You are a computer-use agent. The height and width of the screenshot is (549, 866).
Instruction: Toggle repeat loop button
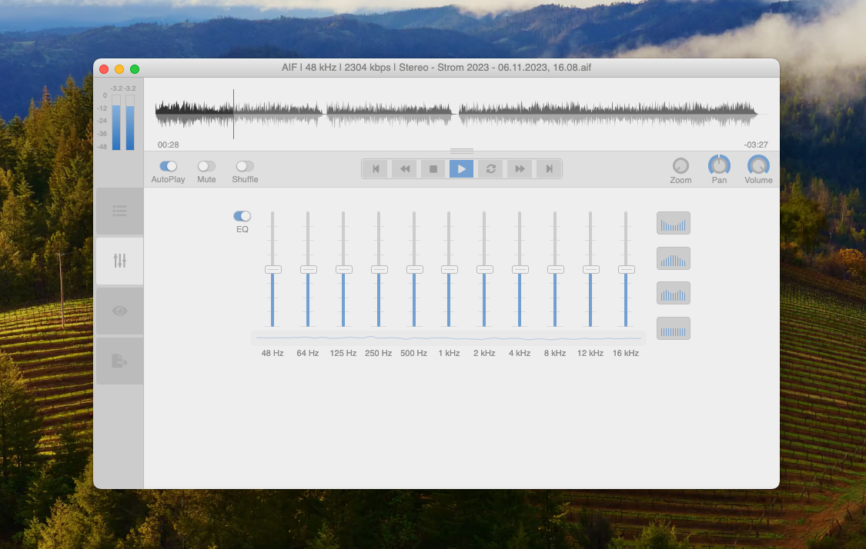pos(490,169)
